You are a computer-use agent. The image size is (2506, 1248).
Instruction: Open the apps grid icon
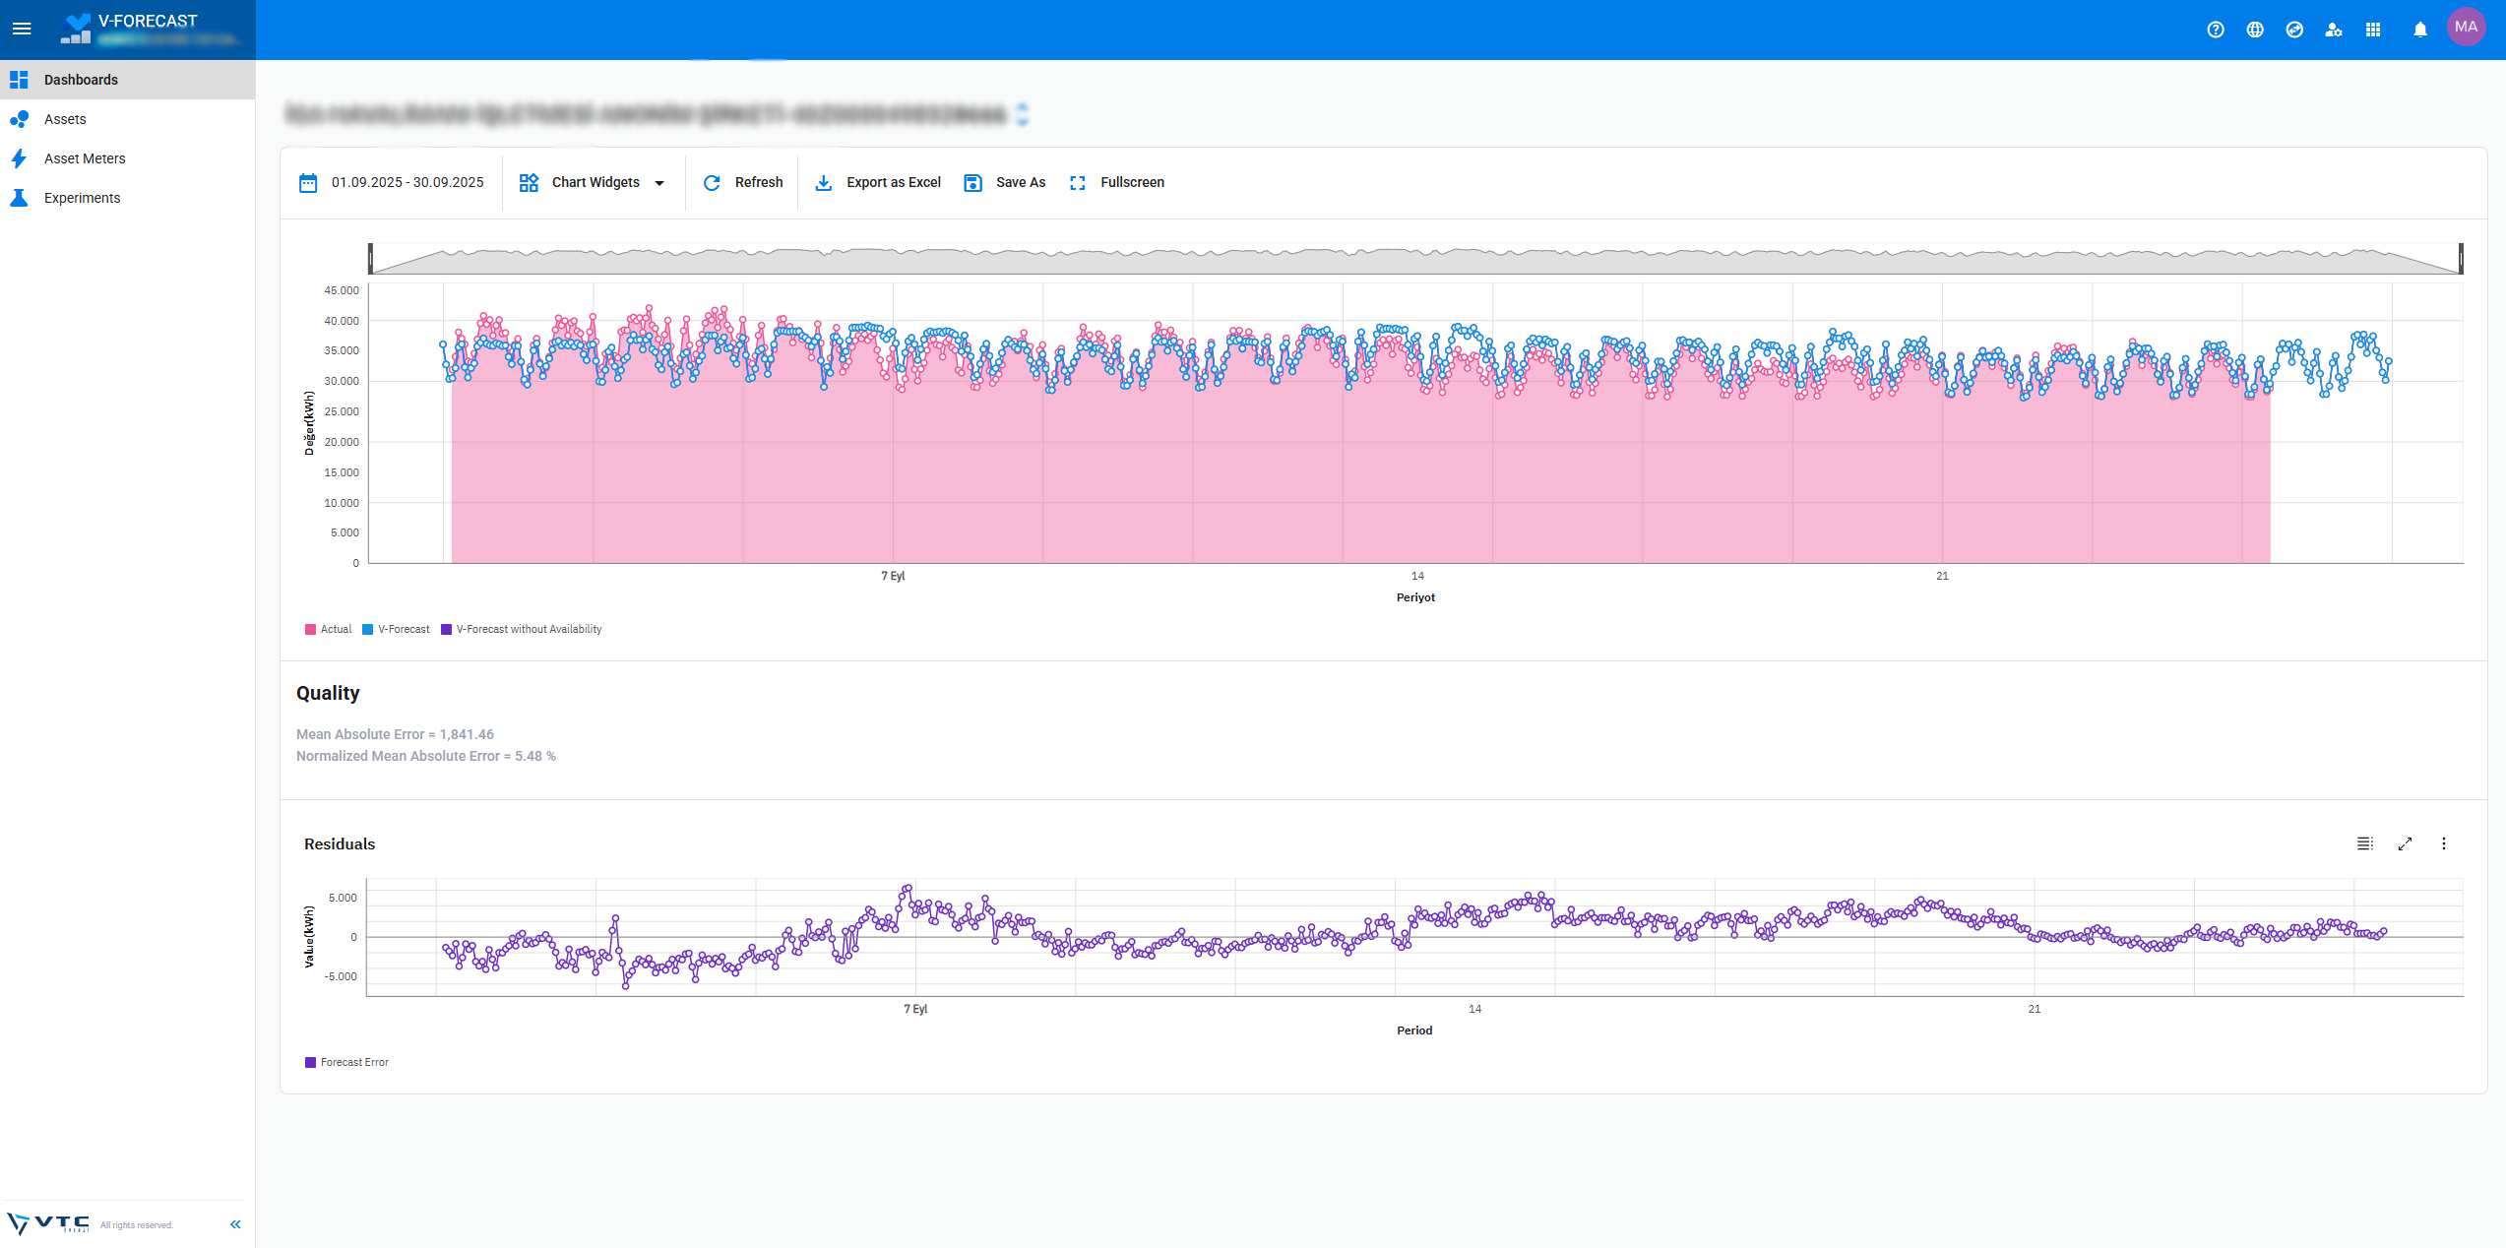click(2373, 30)
